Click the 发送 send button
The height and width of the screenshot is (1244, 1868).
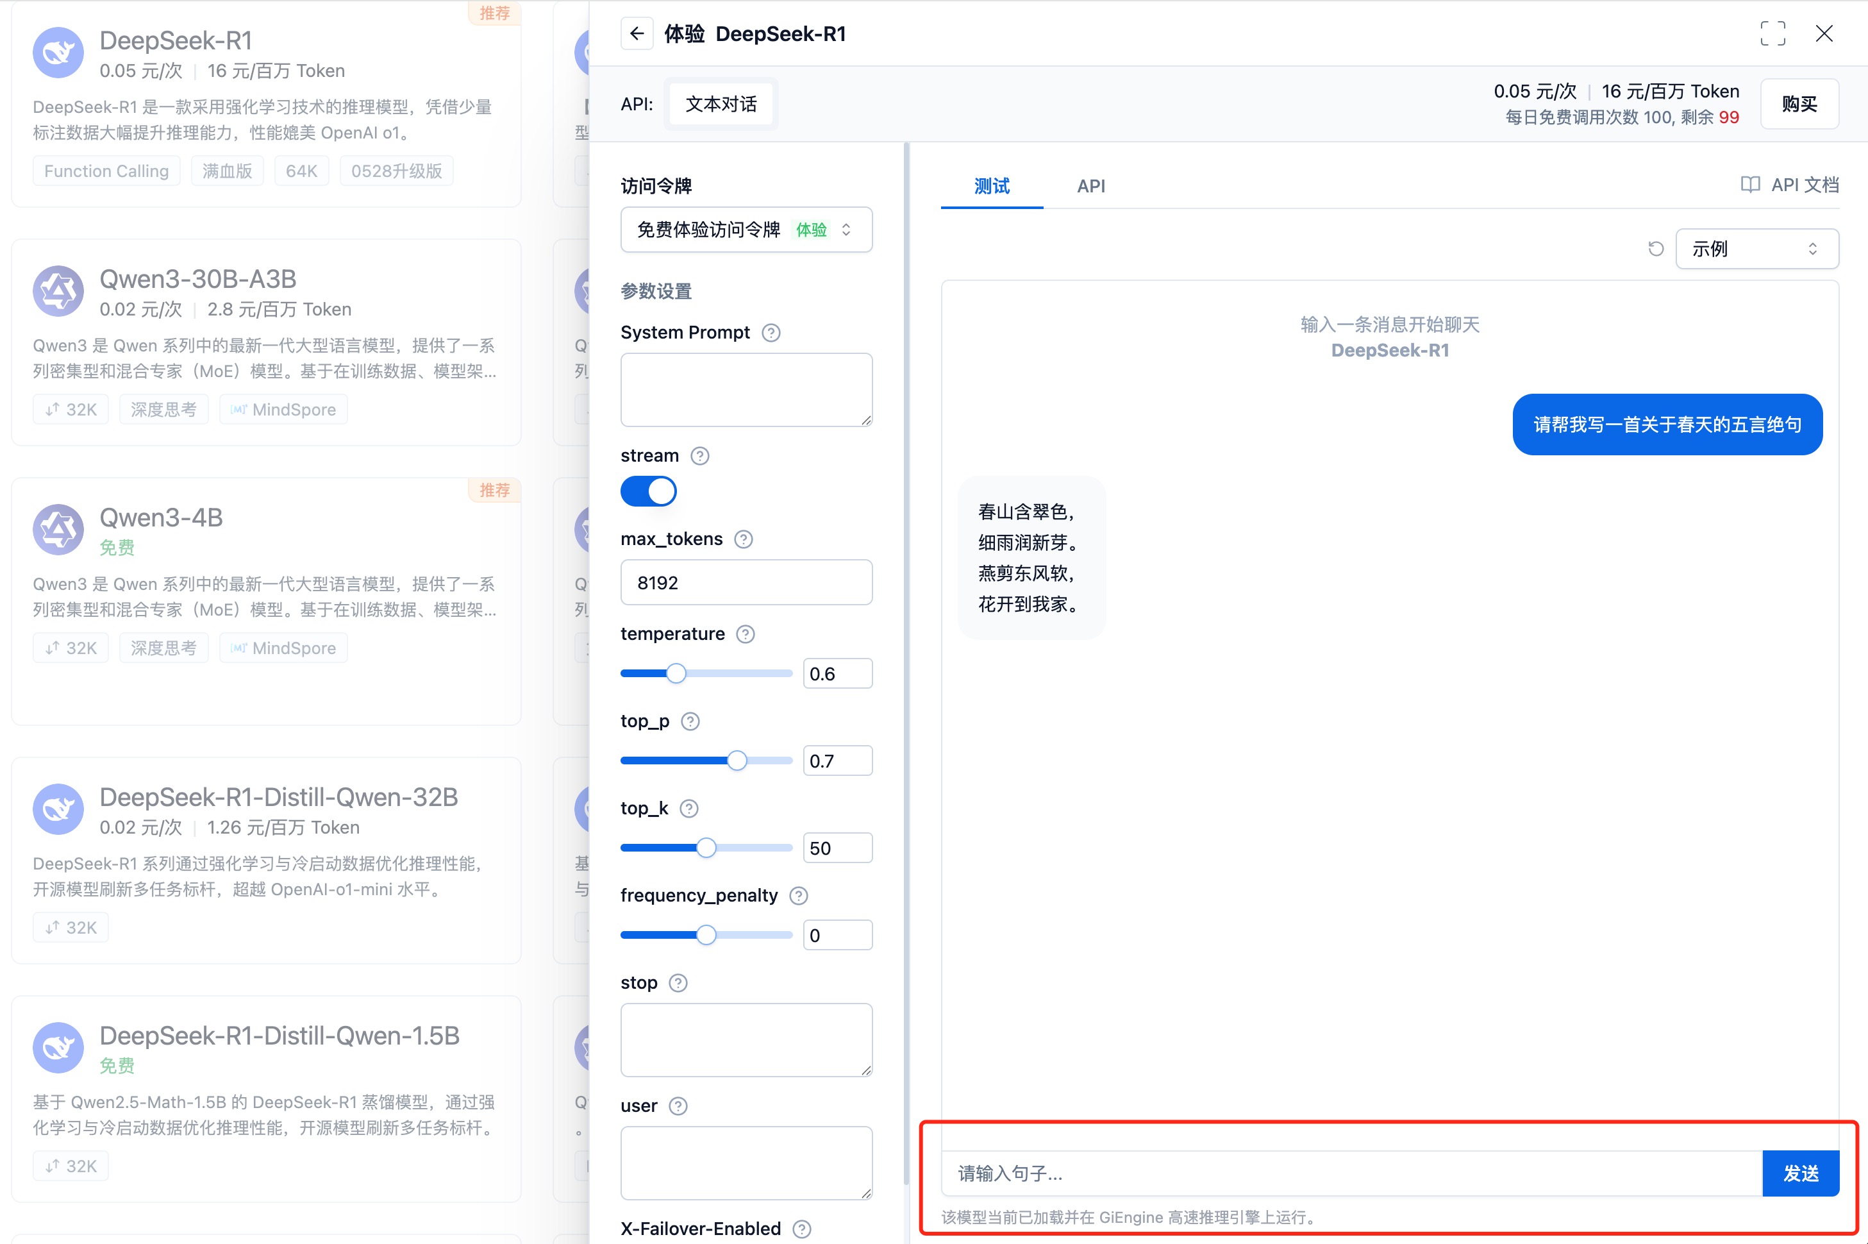[1801, 1173]
